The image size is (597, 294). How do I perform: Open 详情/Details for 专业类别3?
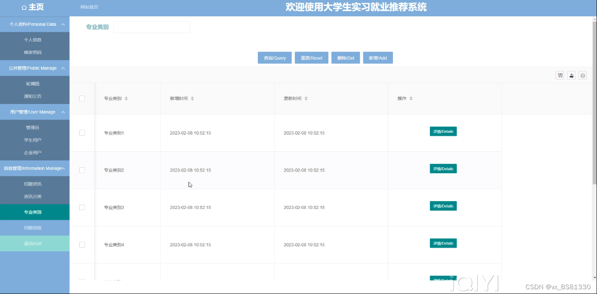tap(443, 206)
